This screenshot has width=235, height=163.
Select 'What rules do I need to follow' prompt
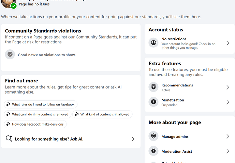(41, 104)
